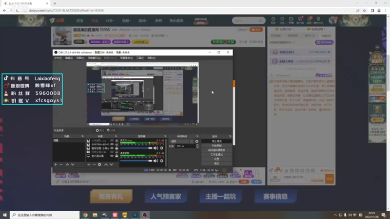The image size is (390, 219).
Task: Adjust microphone/Aux volume slider
Action: pos(136,148)
